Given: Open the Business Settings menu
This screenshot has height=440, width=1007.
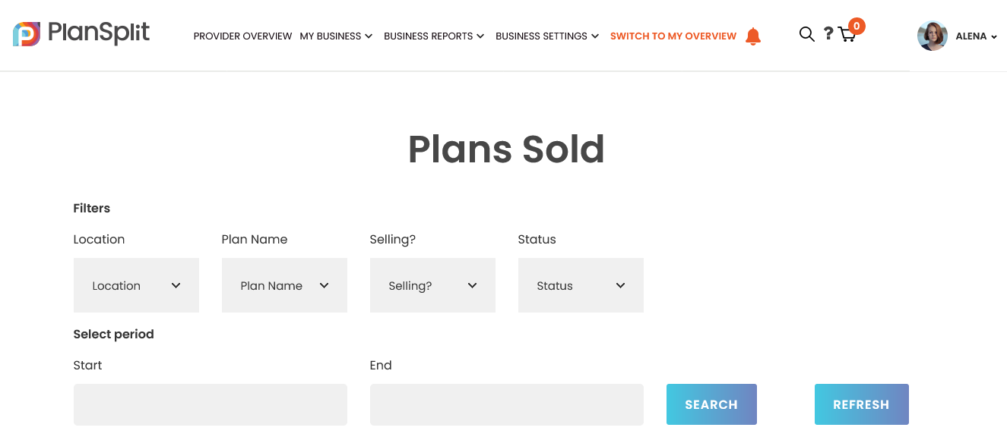Looking at the screenshot, I should [x=547, y=36].
